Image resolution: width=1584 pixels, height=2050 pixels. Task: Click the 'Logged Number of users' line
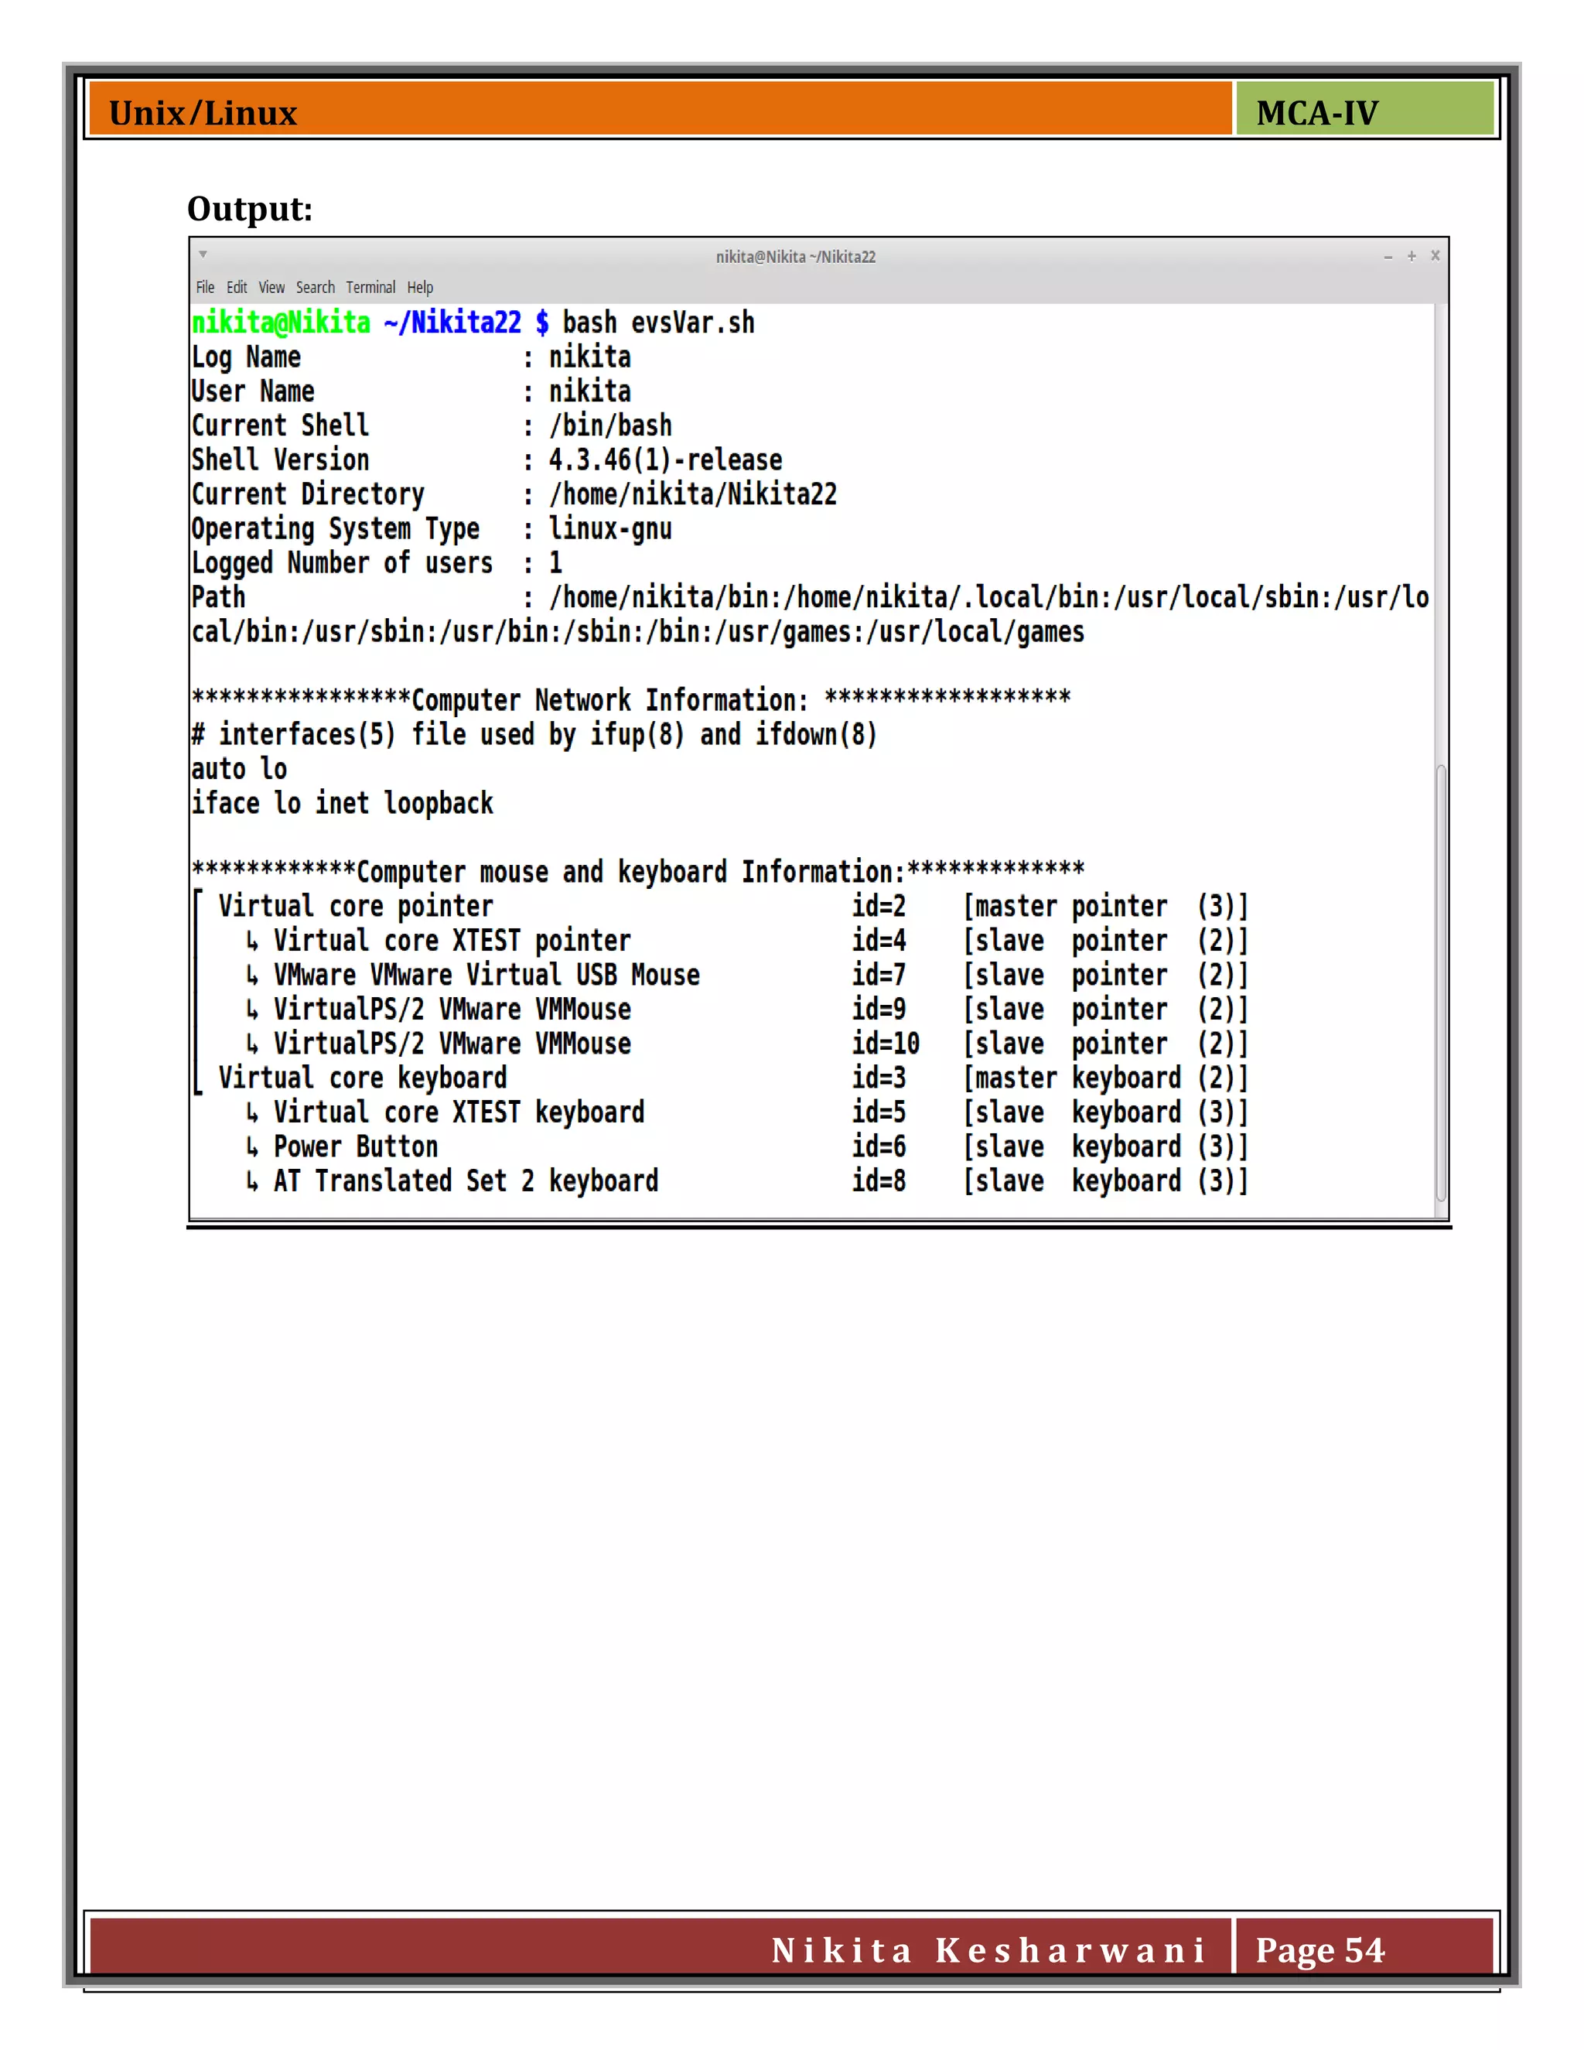click(x=377, y=563)
